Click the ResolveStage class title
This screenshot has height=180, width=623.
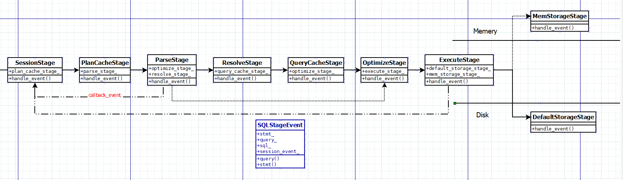[x=242, y=63]
